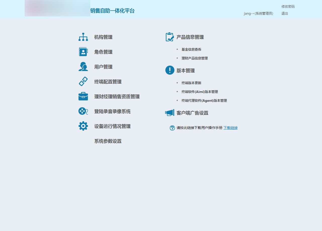Click the clipboard checkmark icon for 产品信息管理
Viewport: 322px width, 231px height.
pyautogui.click(x=170, y=37)
